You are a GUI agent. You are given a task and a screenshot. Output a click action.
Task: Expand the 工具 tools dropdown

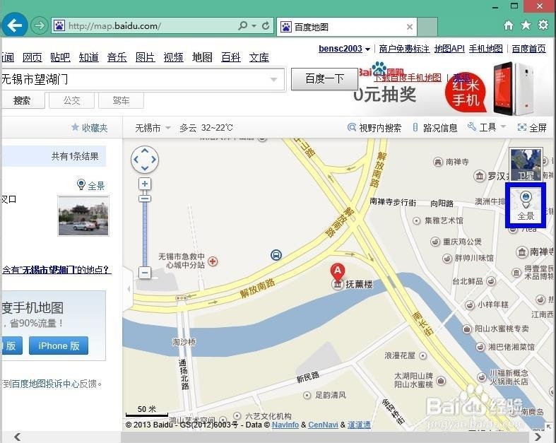[x=487, y=127]
